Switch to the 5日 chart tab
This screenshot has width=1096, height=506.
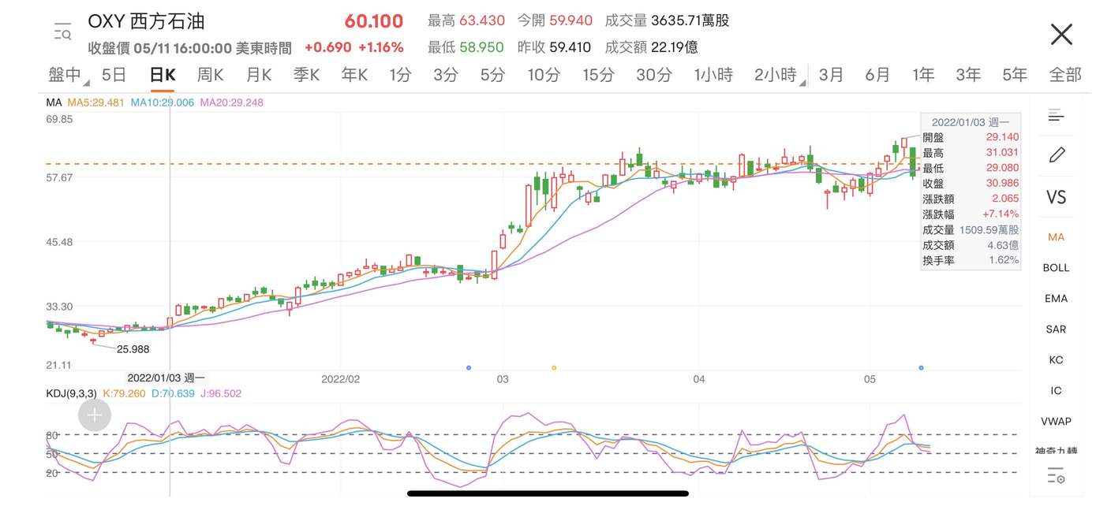tap(114, 75)
